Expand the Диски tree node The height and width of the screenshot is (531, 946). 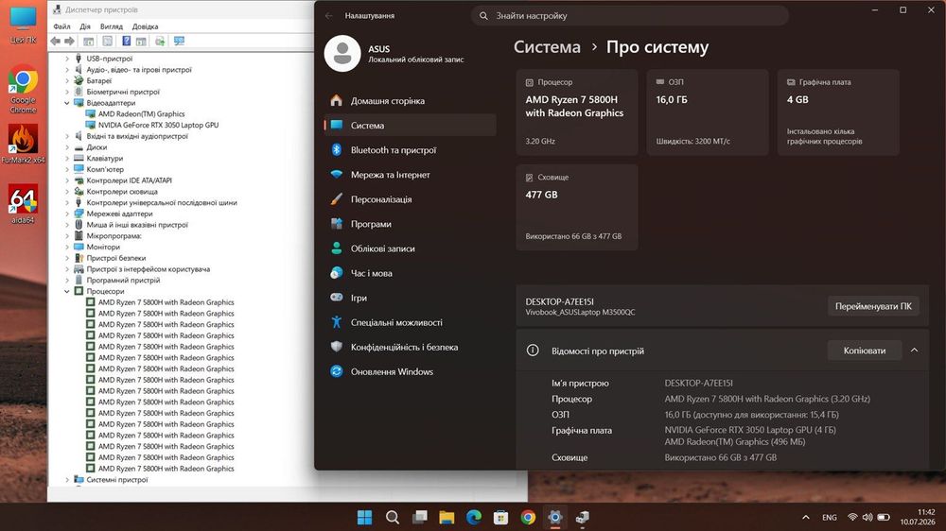point(67,147)
